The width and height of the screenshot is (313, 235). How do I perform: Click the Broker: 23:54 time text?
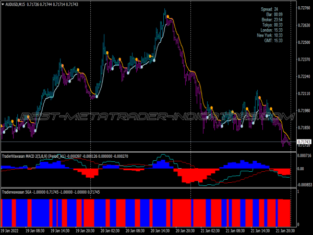(272, 20)
